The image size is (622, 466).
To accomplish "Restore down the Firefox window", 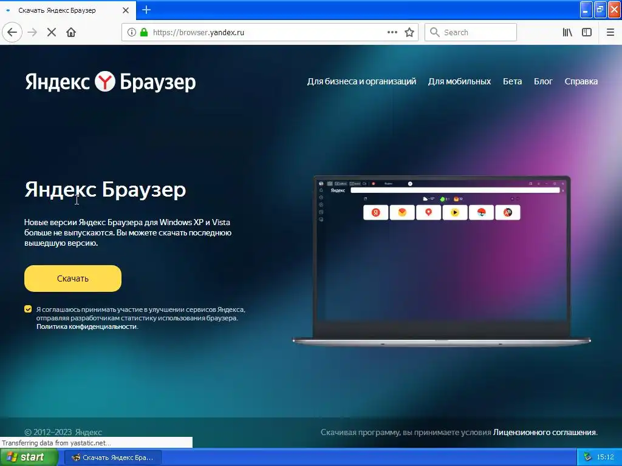I will (x=600, y=10).
